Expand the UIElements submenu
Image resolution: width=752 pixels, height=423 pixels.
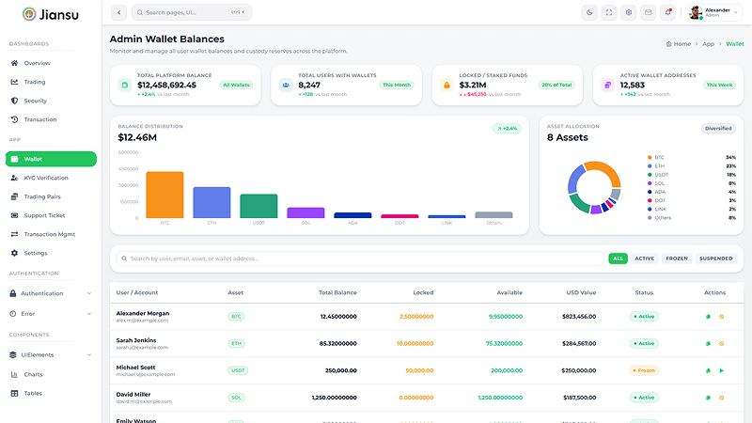(x=51, y=355)
